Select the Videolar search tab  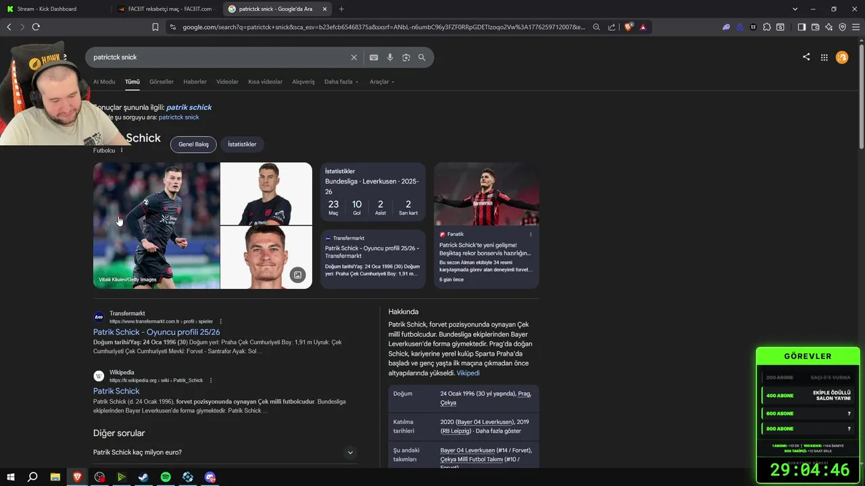(227, 82)
